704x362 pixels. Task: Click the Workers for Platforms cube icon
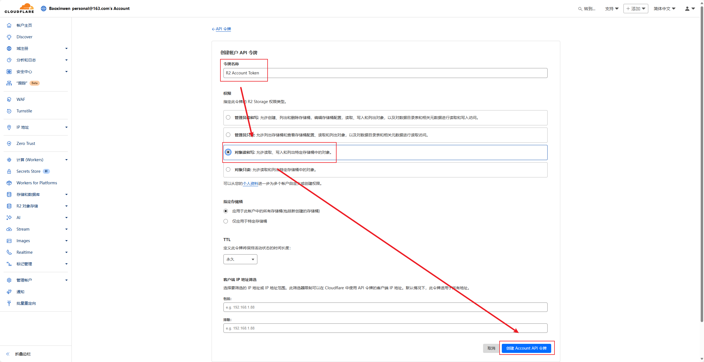tap(9, 183)
